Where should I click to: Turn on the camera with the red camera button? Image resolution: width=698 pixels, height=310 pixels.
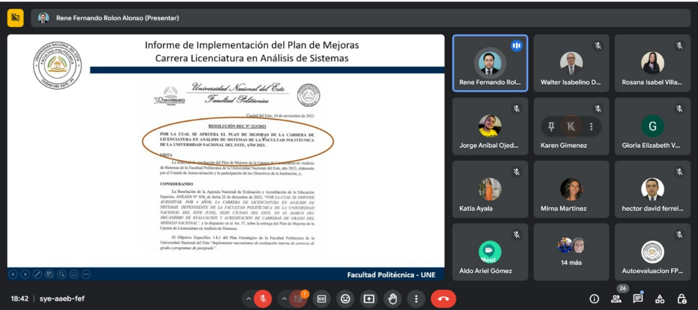[298, 299]
